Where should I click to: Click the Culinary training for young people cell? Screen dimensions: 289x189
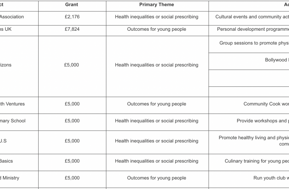pos(257,161)
